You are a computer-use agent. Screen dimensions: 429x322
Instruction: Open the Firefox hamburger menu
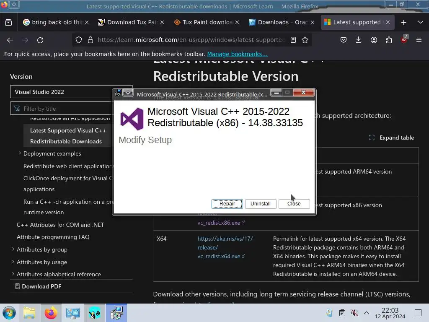click(419, 40)
